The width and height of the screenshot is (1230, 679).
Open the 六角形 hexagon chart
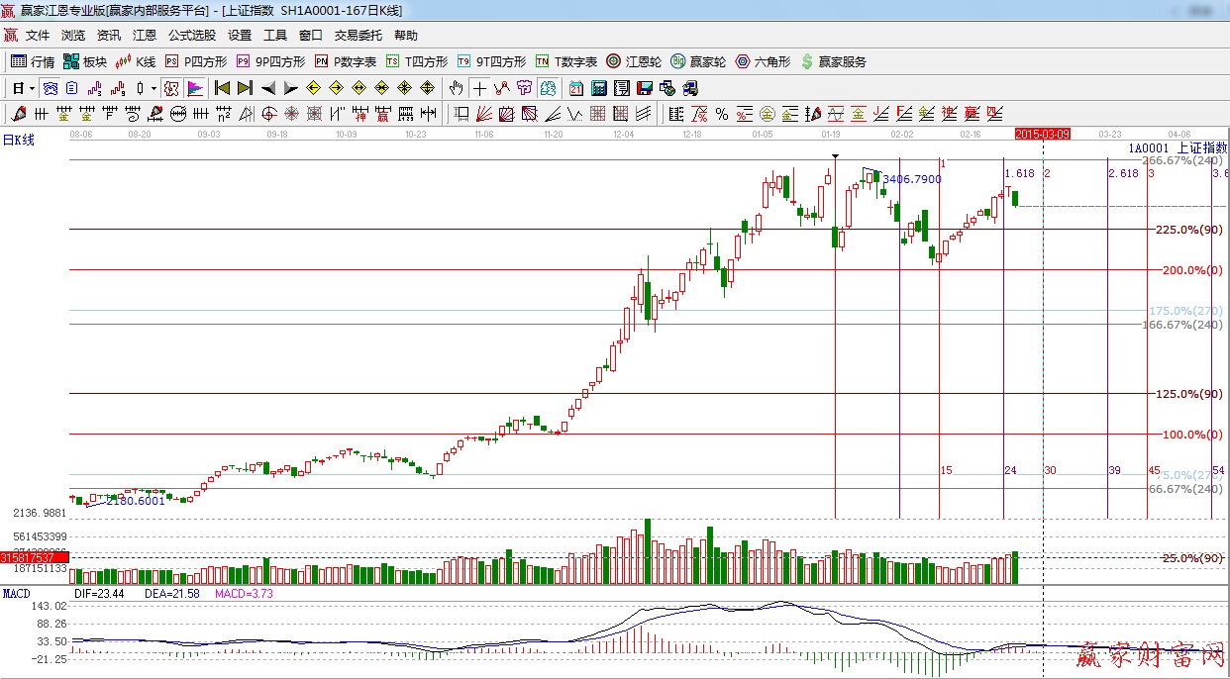click(742, 61)
